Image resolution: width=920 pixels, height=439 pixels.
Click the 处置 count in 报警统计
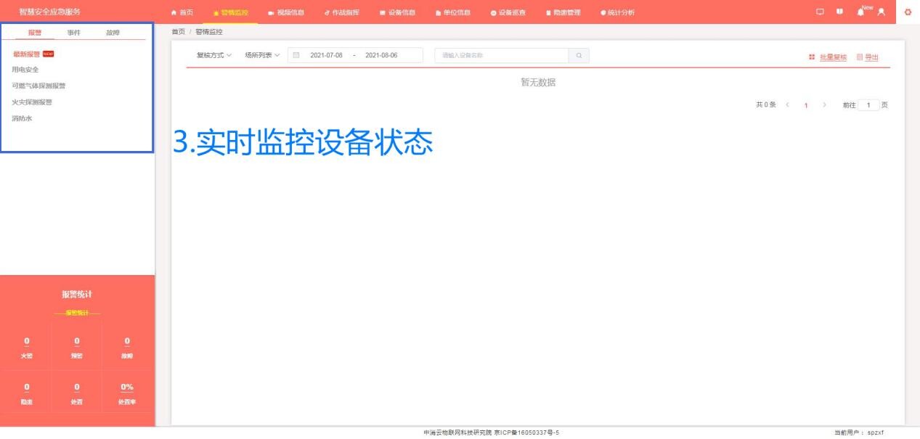(77, 388)
